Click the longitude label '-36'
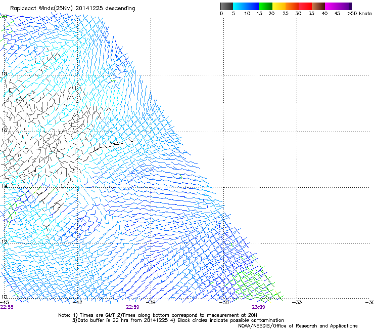This screenshot has height=329, width=374. click(x=224, y=303)
